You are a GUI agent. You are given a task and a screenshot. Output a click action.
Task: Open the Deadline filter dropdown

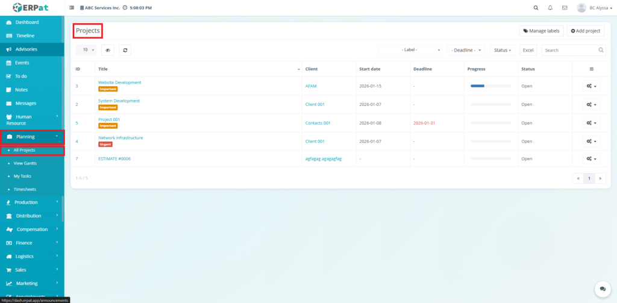tap(466, 50)
